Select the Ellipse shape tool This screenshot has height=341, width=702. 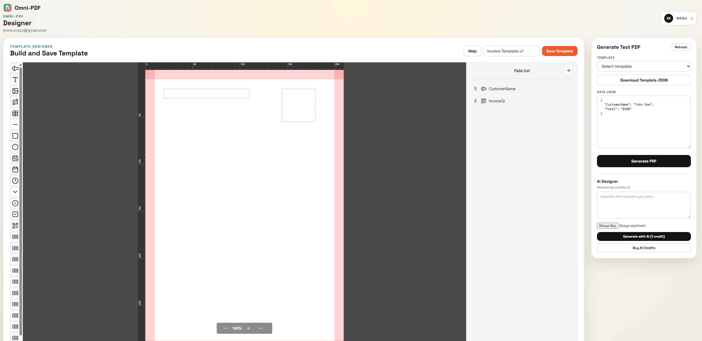click(15, 147)
